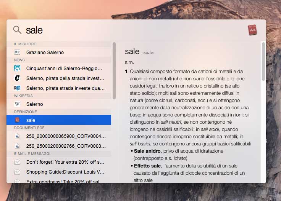The width and height of the screenshot is (281, 201).
Task: Click the black 'C' news source icon
Action: tap(17, 78)
